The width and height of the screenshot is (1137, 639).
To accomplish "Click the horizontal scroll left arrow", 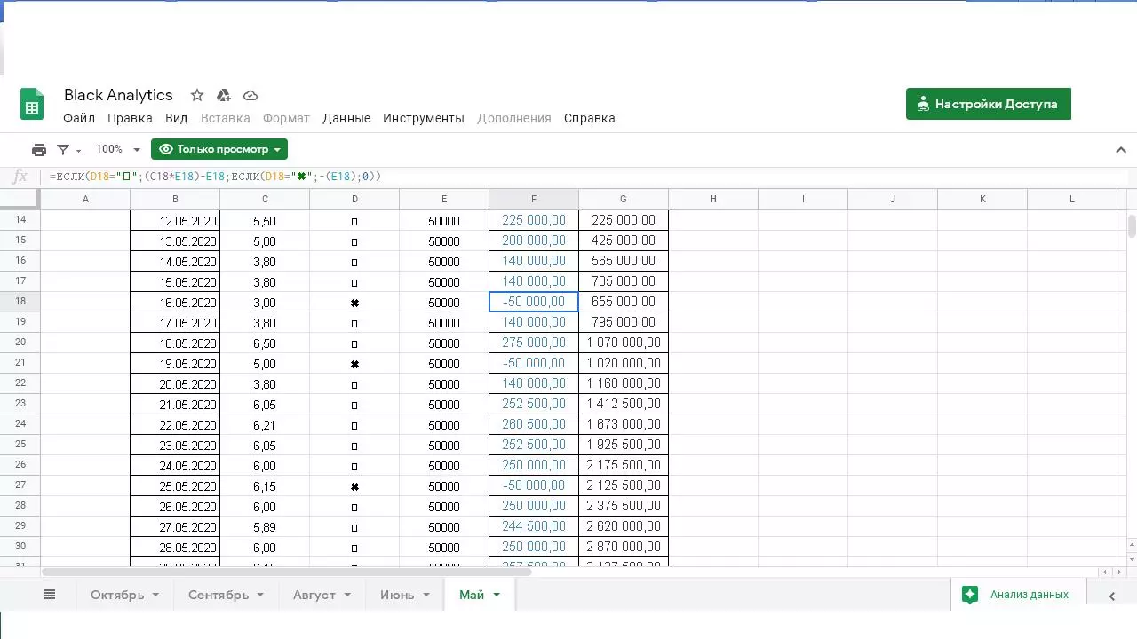I will [1104, 572].
